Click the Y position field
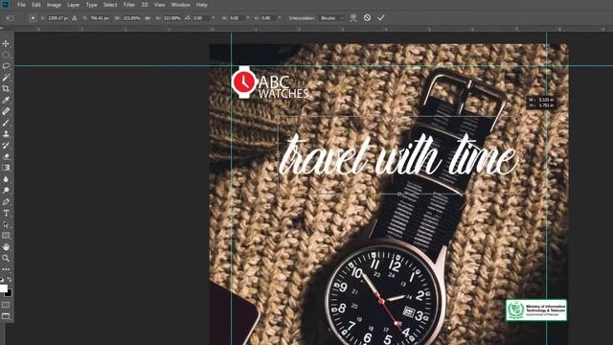 click(x=100, y=18)
